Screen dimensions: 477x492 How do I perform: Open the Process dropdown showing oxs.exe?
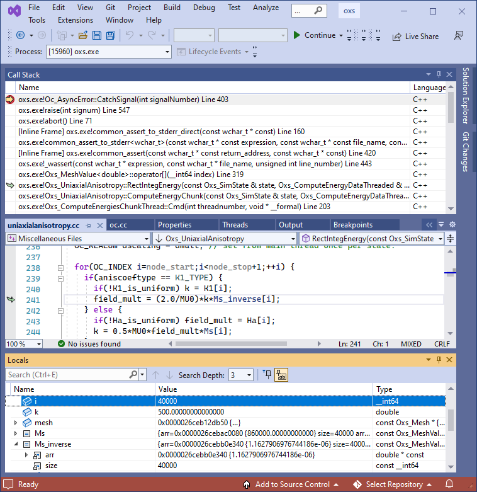point(108,52)
